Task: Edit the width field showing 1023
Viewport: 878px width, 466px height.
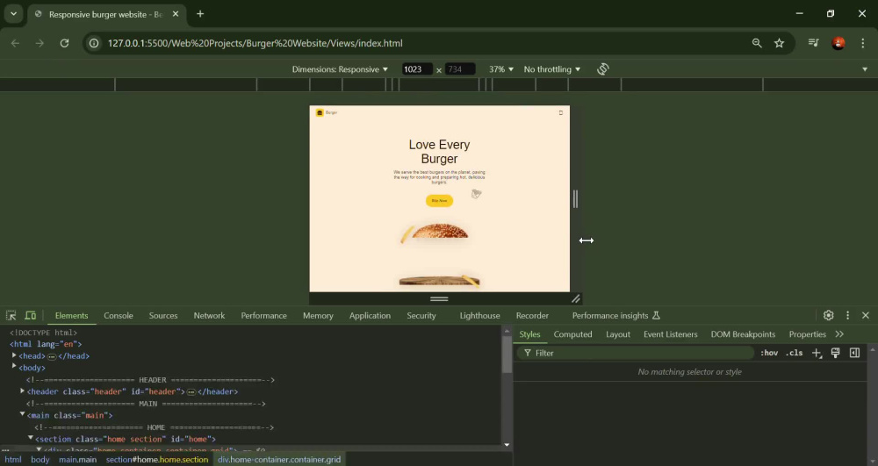Action: coord(416,69)
